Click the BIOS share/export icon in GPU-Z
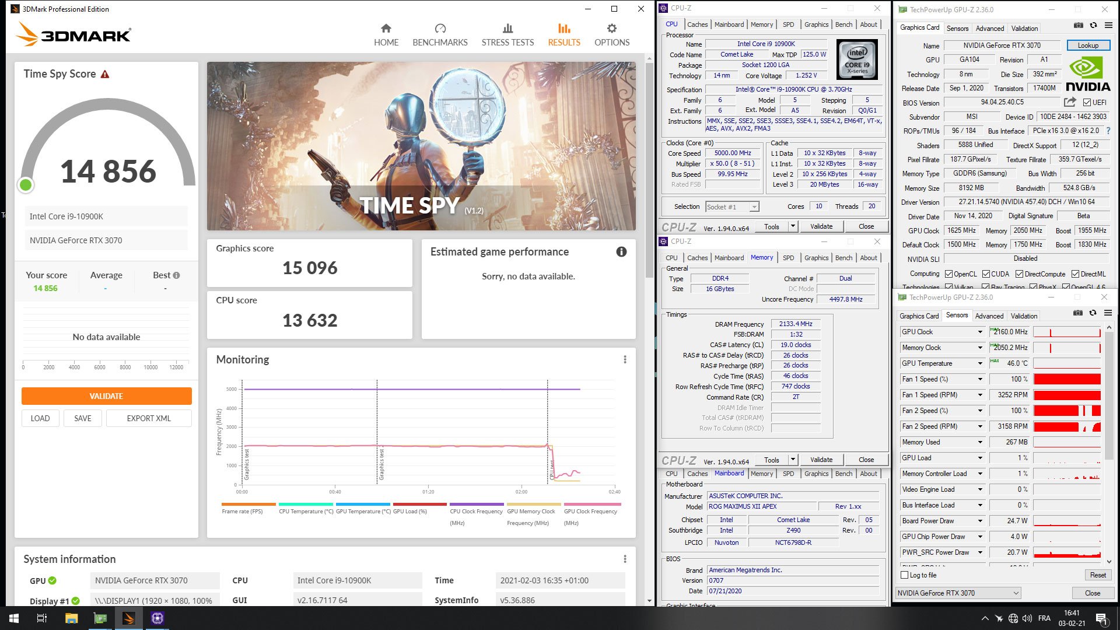The image size is (1120, 630). click(x=1069, y=102)
